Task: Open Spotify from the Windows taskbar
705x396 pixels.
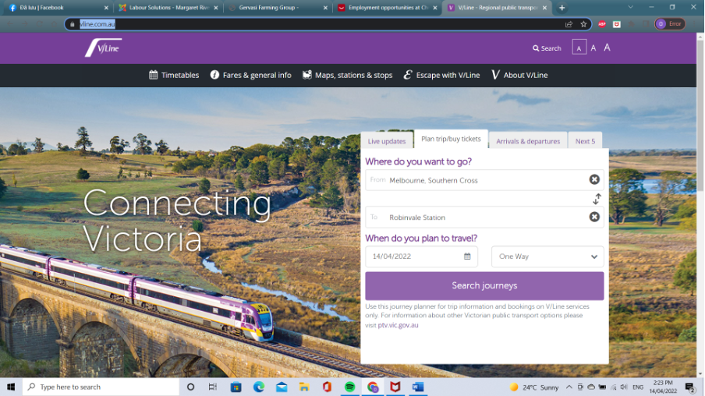Action: pyautogui.click(x=349, y=387)
